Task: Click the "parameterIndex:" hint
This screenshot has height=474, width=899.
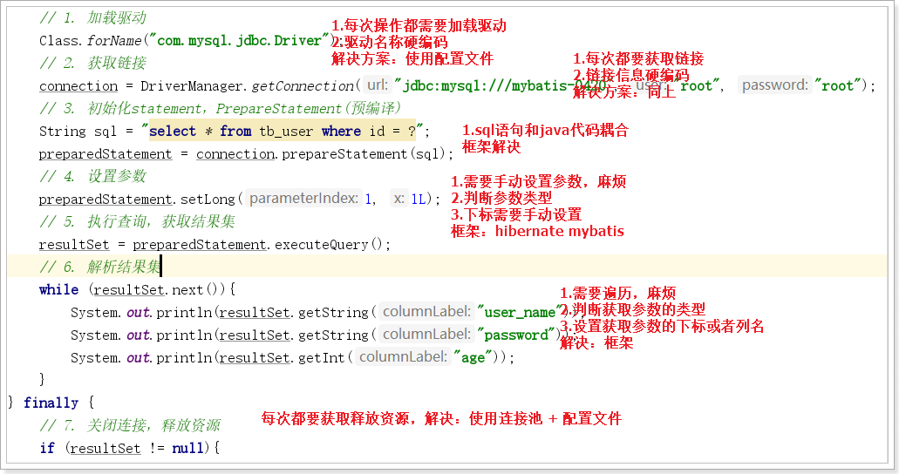Action: pos(303,199)
